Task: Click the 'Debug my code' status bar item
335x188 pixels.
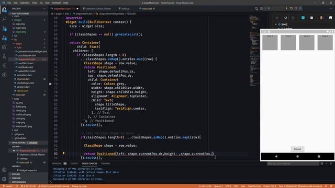Action: click(79, 186)
